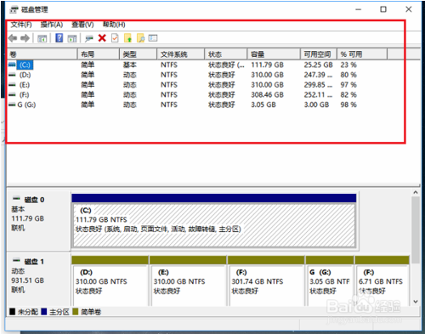Click the 111.79 GB capacity cell of C:

pos(267,65)
